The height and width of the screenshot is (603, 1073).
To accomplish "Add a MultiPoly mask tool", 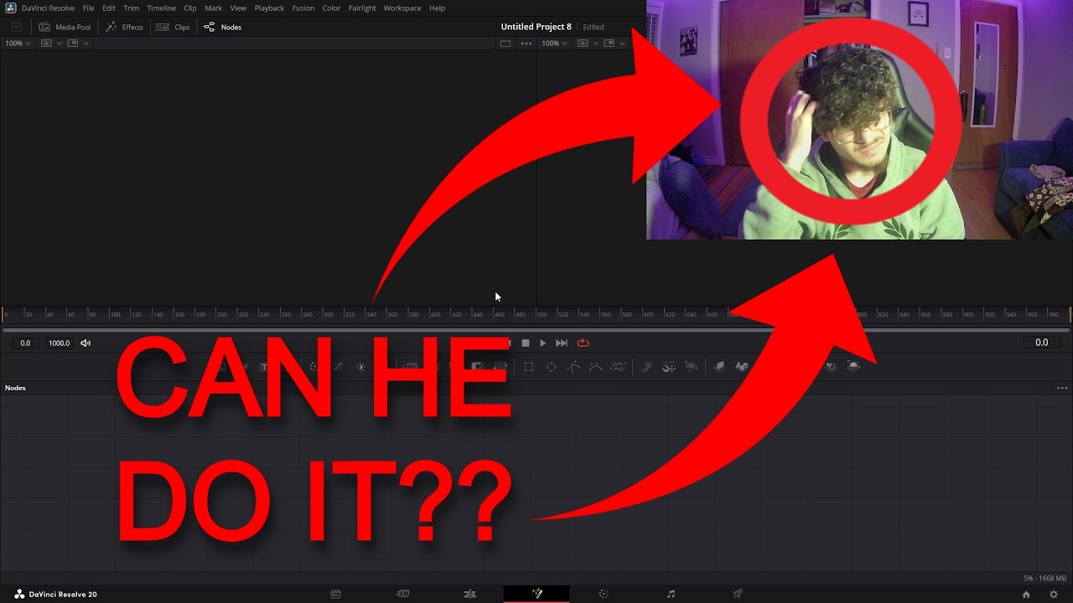I will tap(618, 367).
